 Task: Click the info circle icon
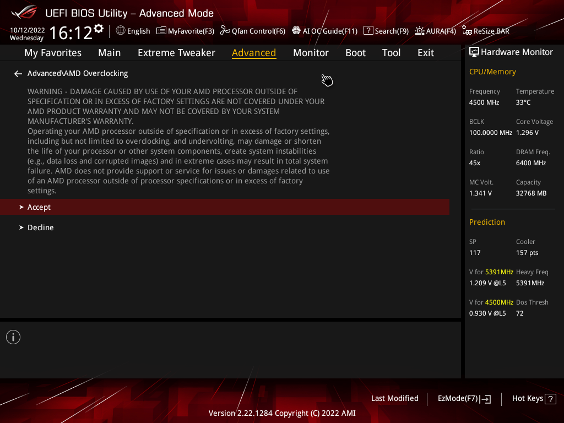click(13, 337)
